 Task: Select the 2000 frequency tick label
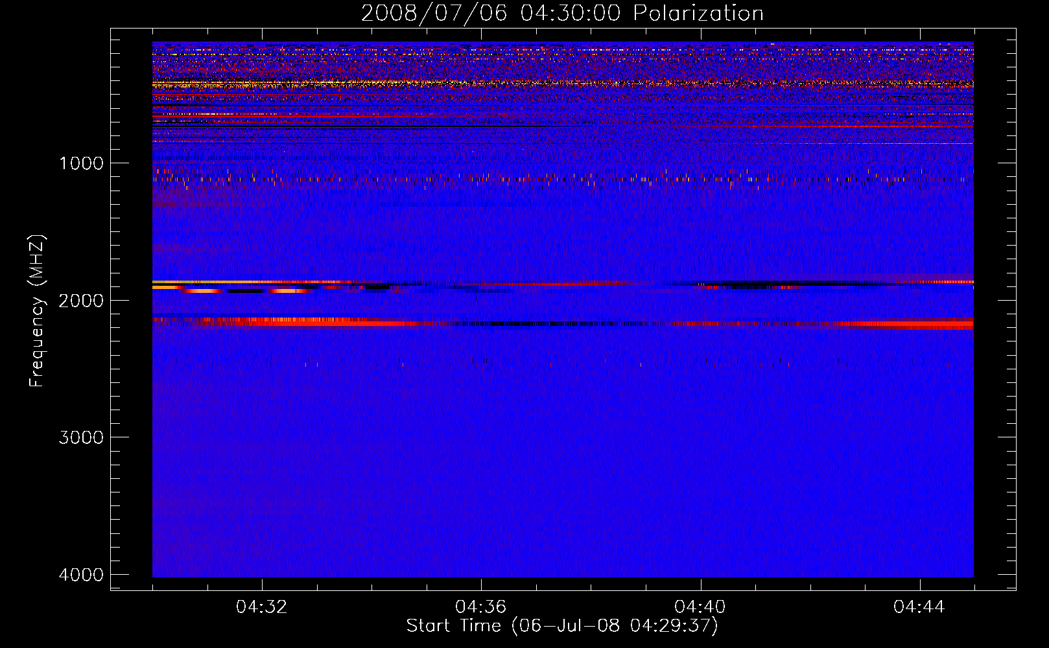pyautogui.click(x=81, y=300)
